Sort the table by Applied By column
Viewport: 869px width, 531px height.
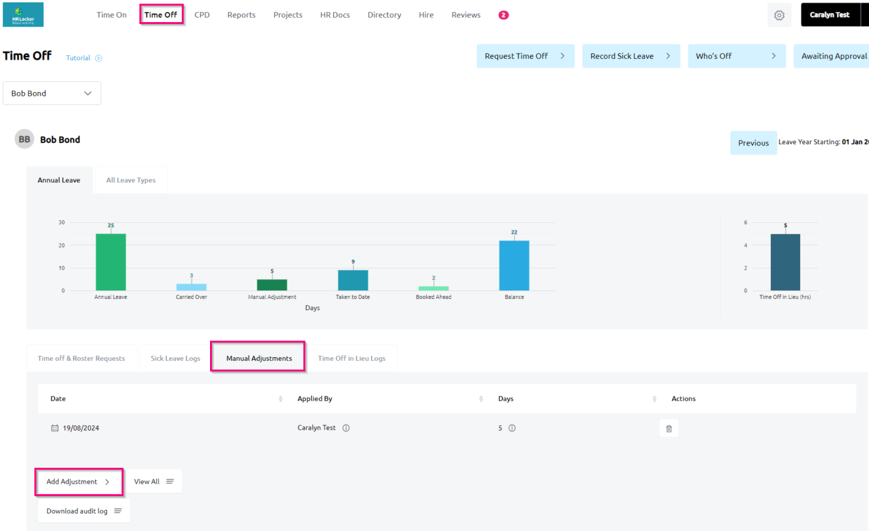tap(481, 399)
